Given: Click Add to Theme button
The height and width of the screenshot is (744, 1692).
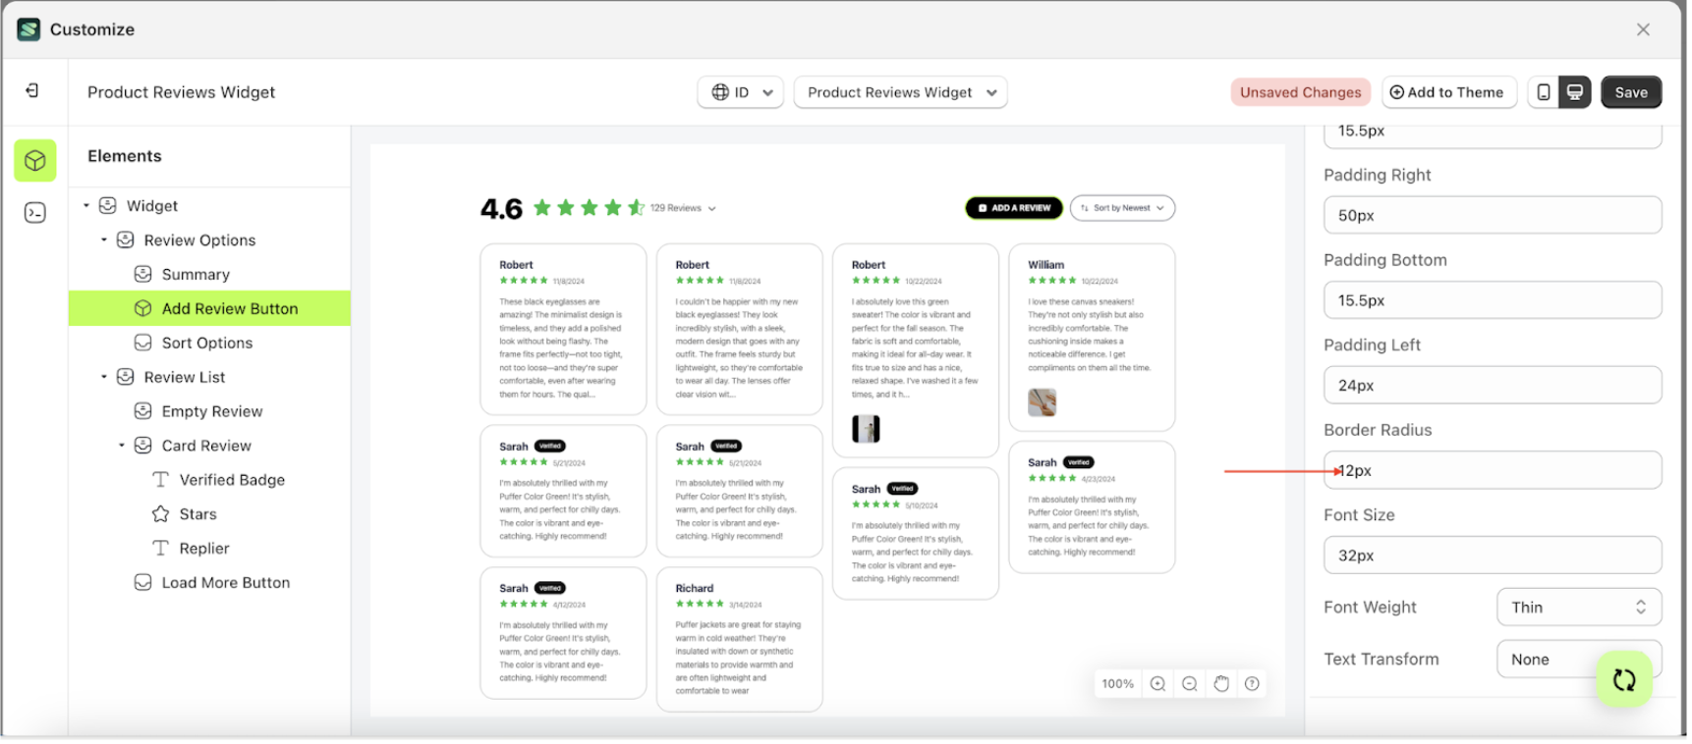Looking at the screenshot, I should (x=1449, y=92).
